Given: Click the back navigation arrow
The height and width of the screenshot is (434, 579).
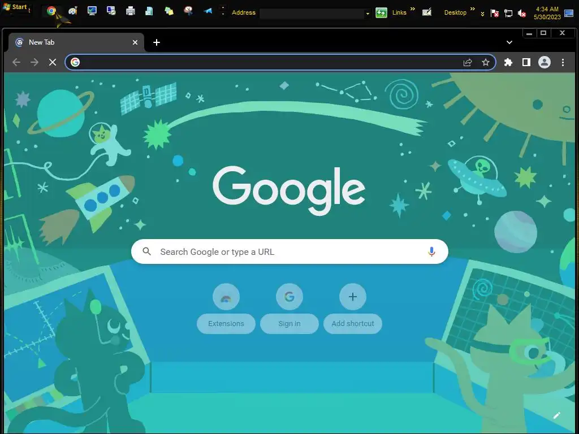Looking at the screenshot, I should click(x=16, y=62).
